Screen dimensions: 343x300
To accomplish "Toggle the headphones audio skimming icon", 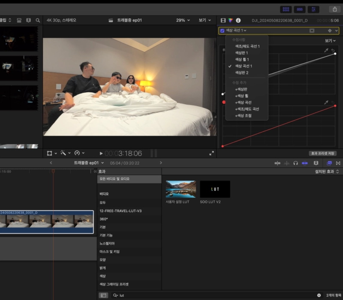I will tap(295, 163).
